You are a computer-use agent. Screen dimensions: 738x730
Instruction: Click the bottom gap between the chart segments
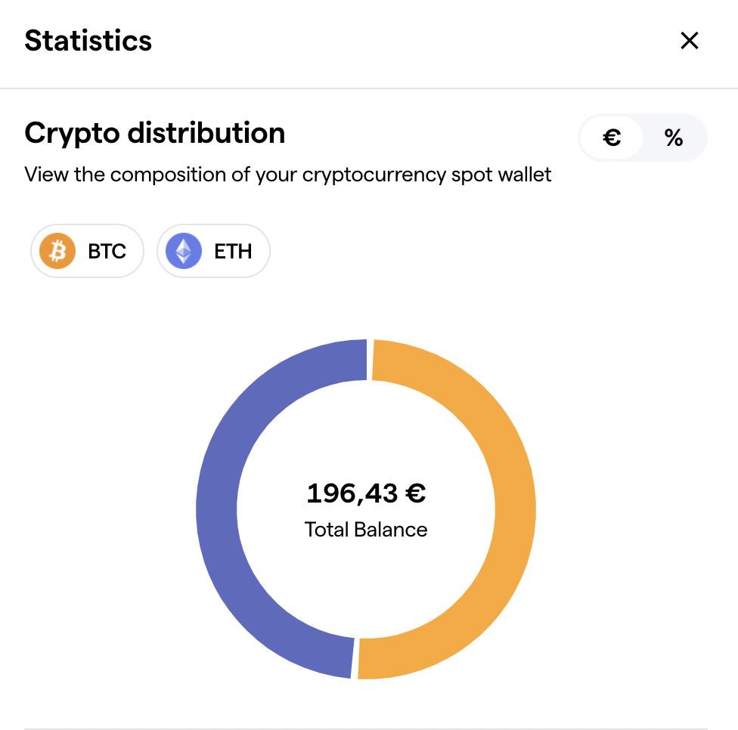tap(355, 658)
